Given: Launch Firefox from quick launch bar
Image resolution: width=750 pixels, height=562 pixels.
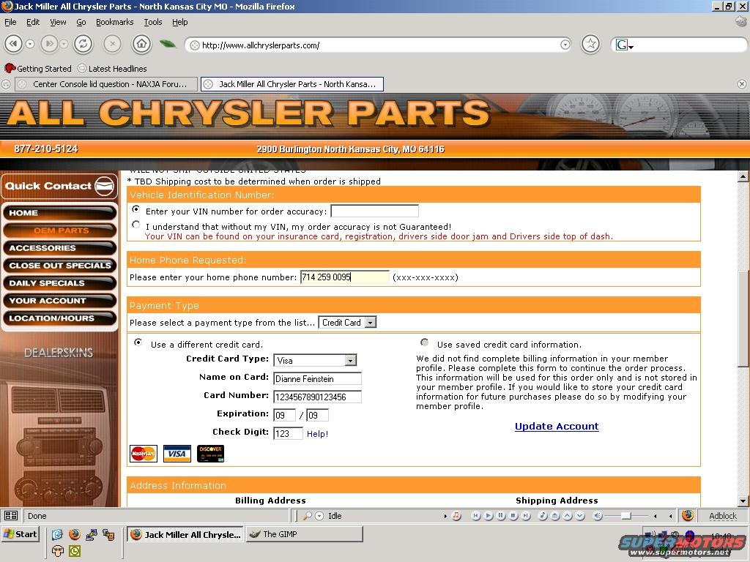Looking at the screenshot, I should coord(75,535).
